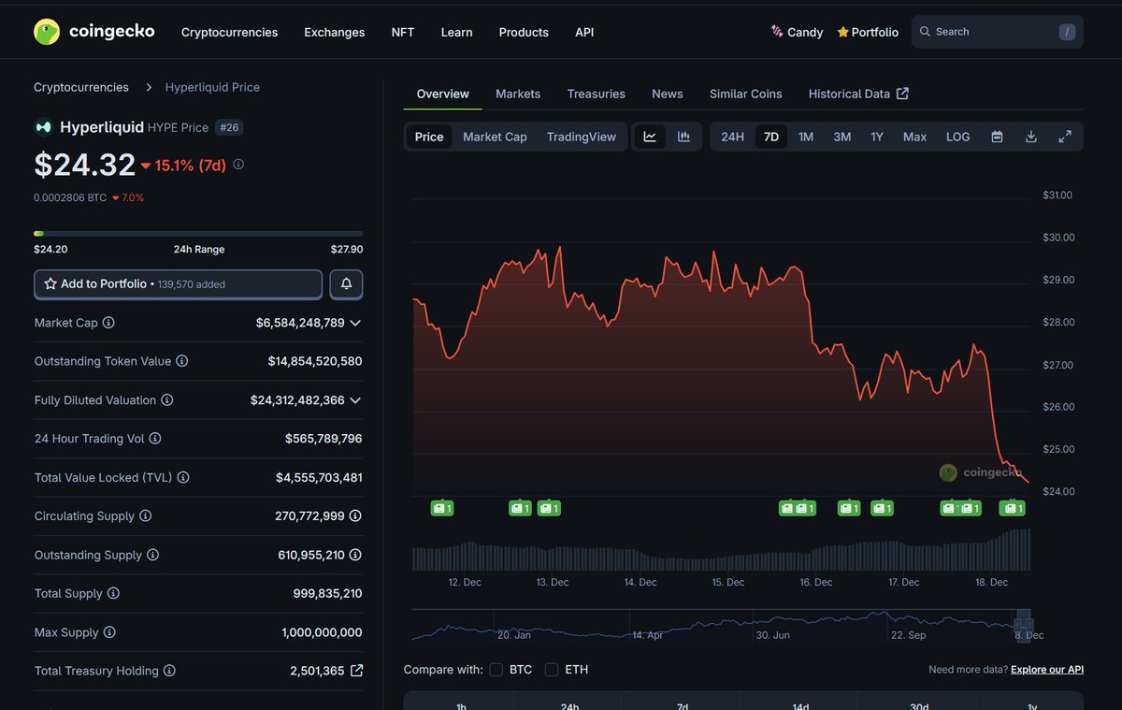The image size is (1122, 710).
Task: Click Circulating Supply label info icon
Action: [145, 516]
